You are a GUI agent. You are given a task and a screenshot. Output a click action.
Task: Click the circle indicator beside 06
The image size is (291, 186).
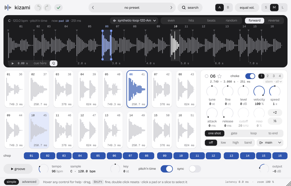207,76
